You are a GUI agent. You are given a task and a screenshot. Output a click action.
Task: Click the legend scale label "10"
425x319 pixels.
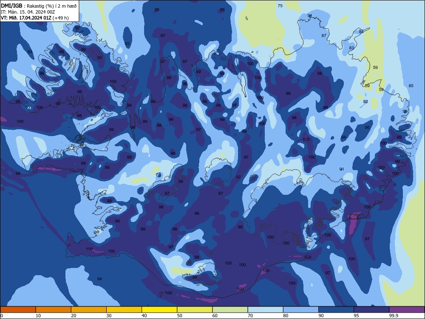point(38,316)
